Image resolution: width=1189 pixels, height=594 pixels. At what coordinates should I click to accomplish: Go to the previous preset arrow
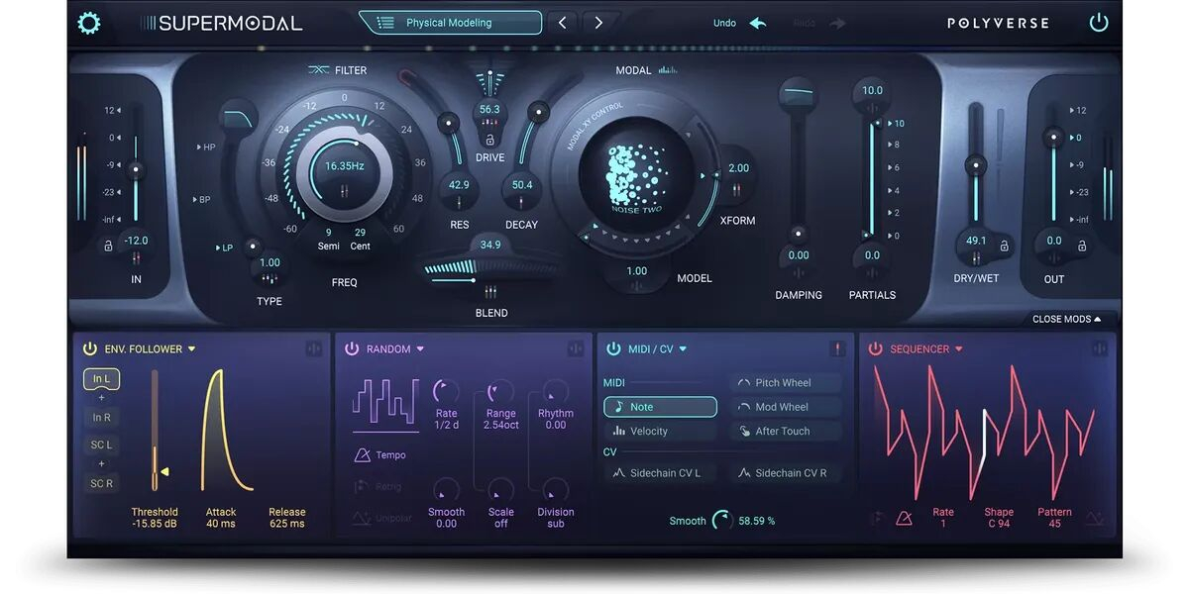[x=562, y=23]
